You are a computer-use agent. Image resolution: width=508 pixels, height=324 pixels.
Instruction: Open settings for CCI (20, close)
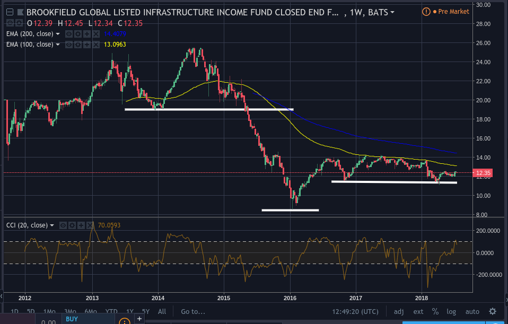tap(72, 225)
